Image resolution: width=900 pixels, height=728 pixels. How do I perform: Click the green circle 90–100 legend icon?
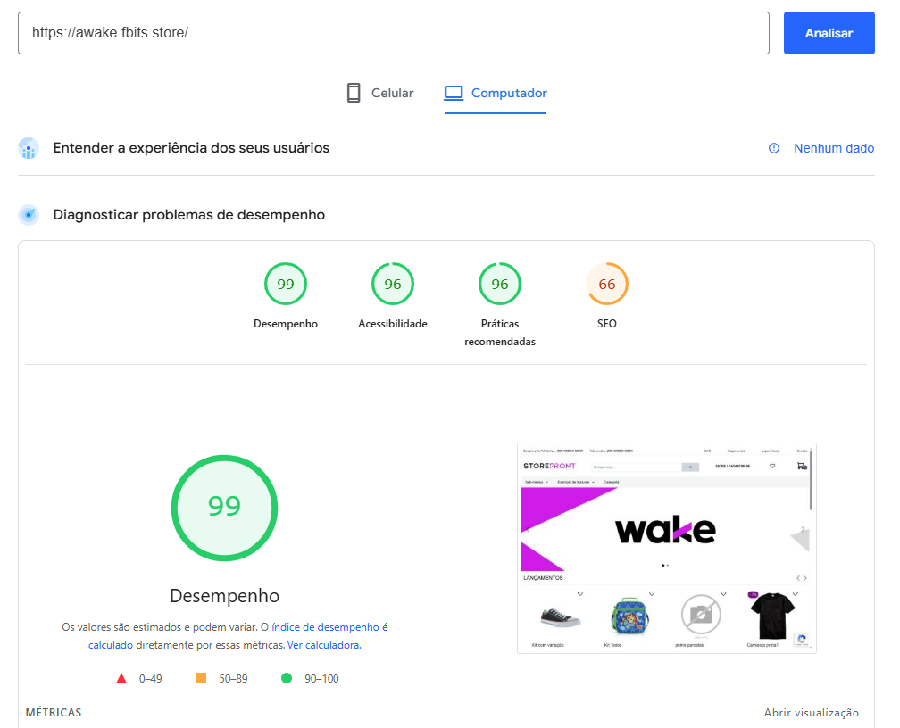tap(287, 679)
